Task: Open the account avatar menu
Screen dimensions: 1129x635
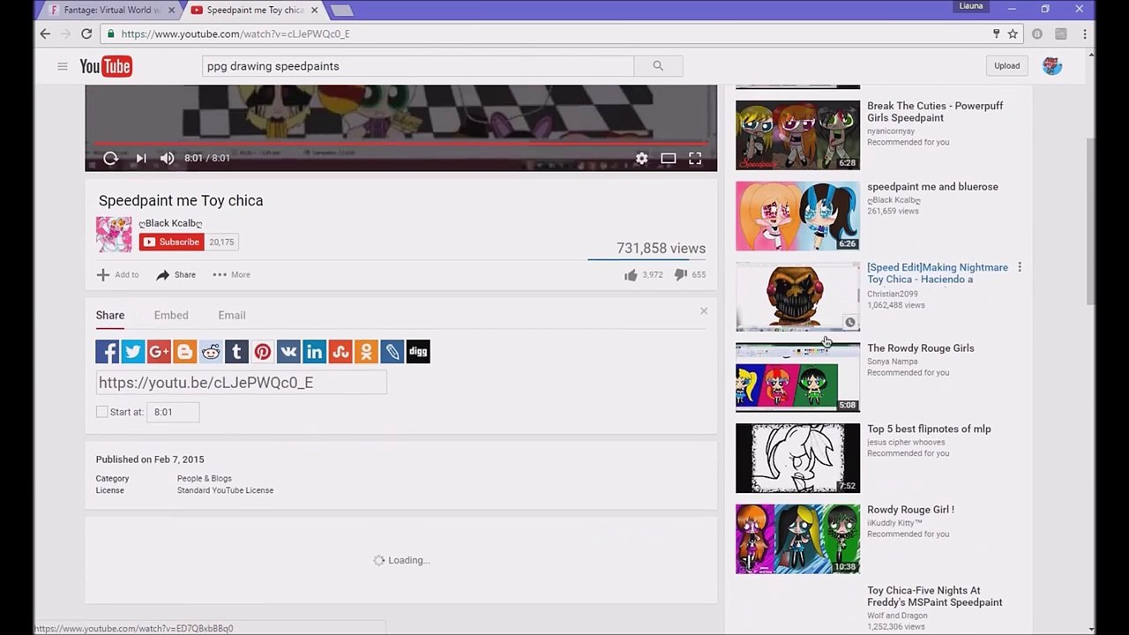Action: point(1052,66)
